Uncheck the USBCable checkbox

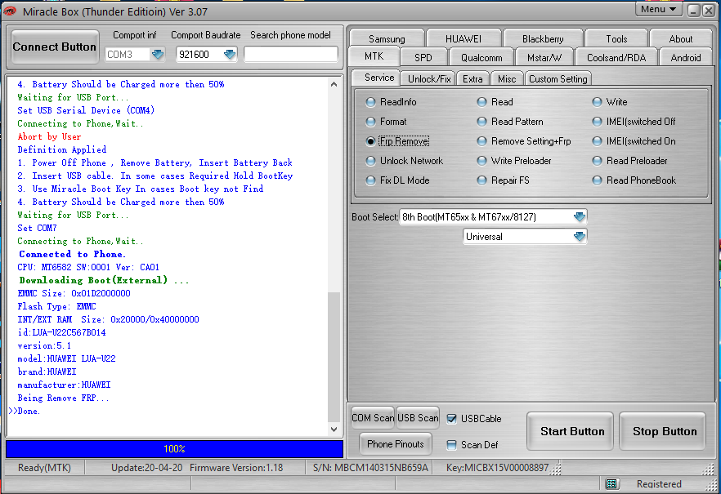[451, 419]
